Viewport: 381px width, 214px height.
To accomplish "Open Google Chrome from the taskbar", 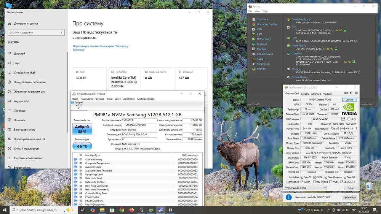I will point(122,210).
